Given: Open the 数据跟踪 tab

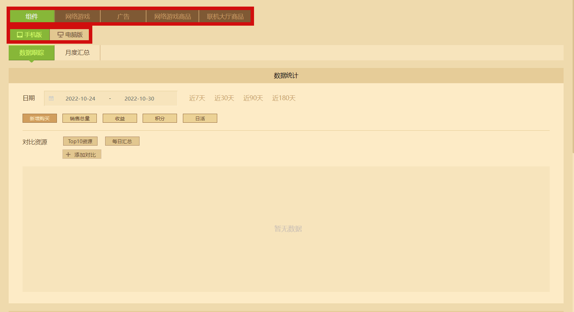Looking at the screenshot, I should pos(32,53).
